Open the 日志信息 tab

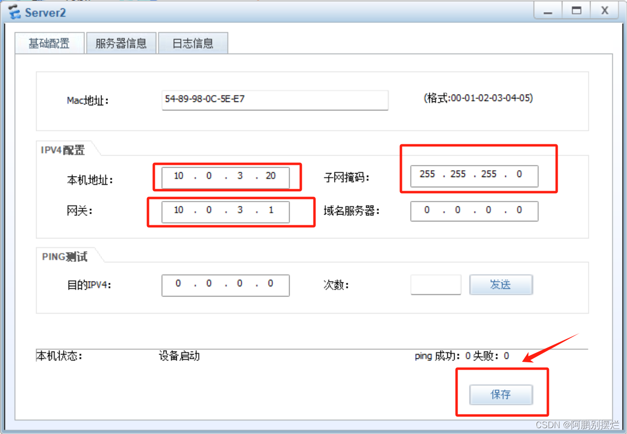pyautogui.click(x=193, y=43)
